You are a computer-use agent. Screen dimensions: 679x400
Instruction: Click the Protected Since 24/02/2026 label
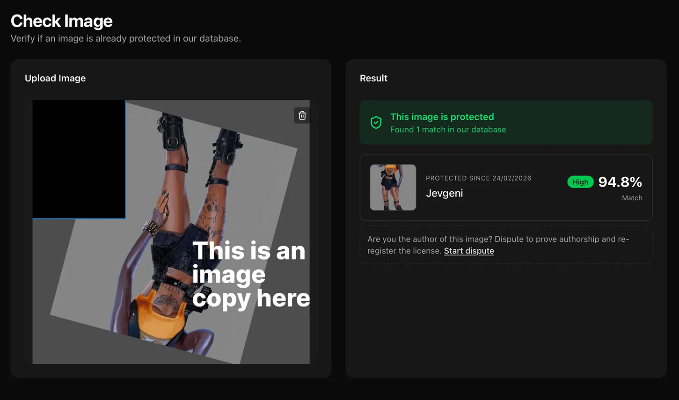[479, 178]
